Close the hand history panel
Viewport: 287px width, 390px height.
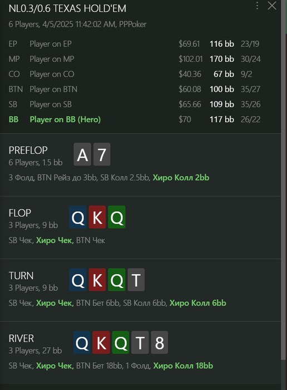(x=272, y=6)
